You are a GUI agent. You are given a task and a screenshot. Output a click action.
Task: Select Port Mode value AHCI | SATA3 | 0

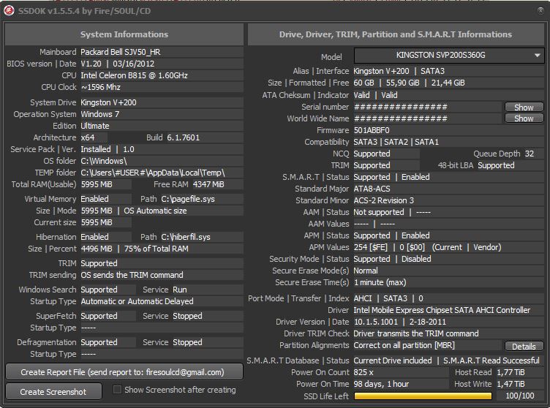(x=388, y=298)
